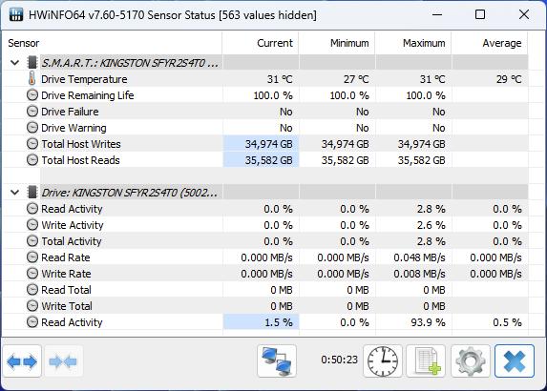Click the Drive Temperature thermometer icon
Image resolution: width=547 pixels, height=391 pixels.
pyautogui.click(x=32, y=79)
